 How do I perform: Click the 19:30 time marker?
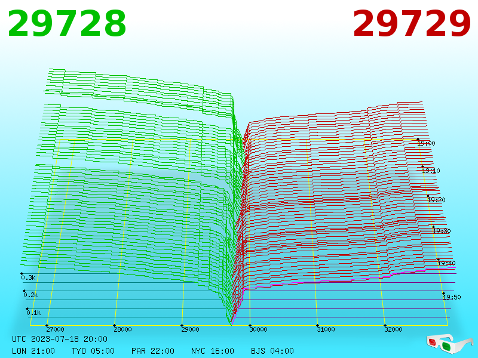click(442, 231)
